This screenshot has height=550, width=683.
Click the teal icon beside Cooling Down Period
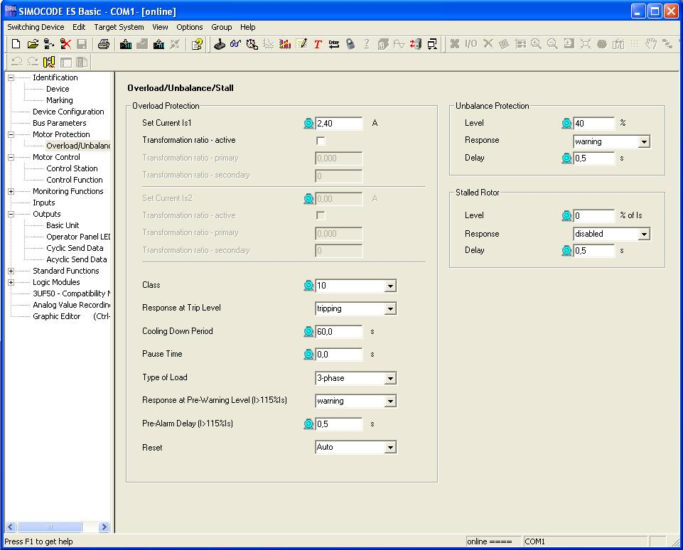tap(308, 331)
